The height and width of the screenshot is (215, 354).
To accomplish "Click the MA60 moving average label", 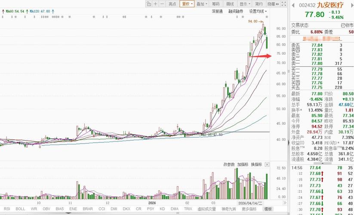I will point(15,11).
